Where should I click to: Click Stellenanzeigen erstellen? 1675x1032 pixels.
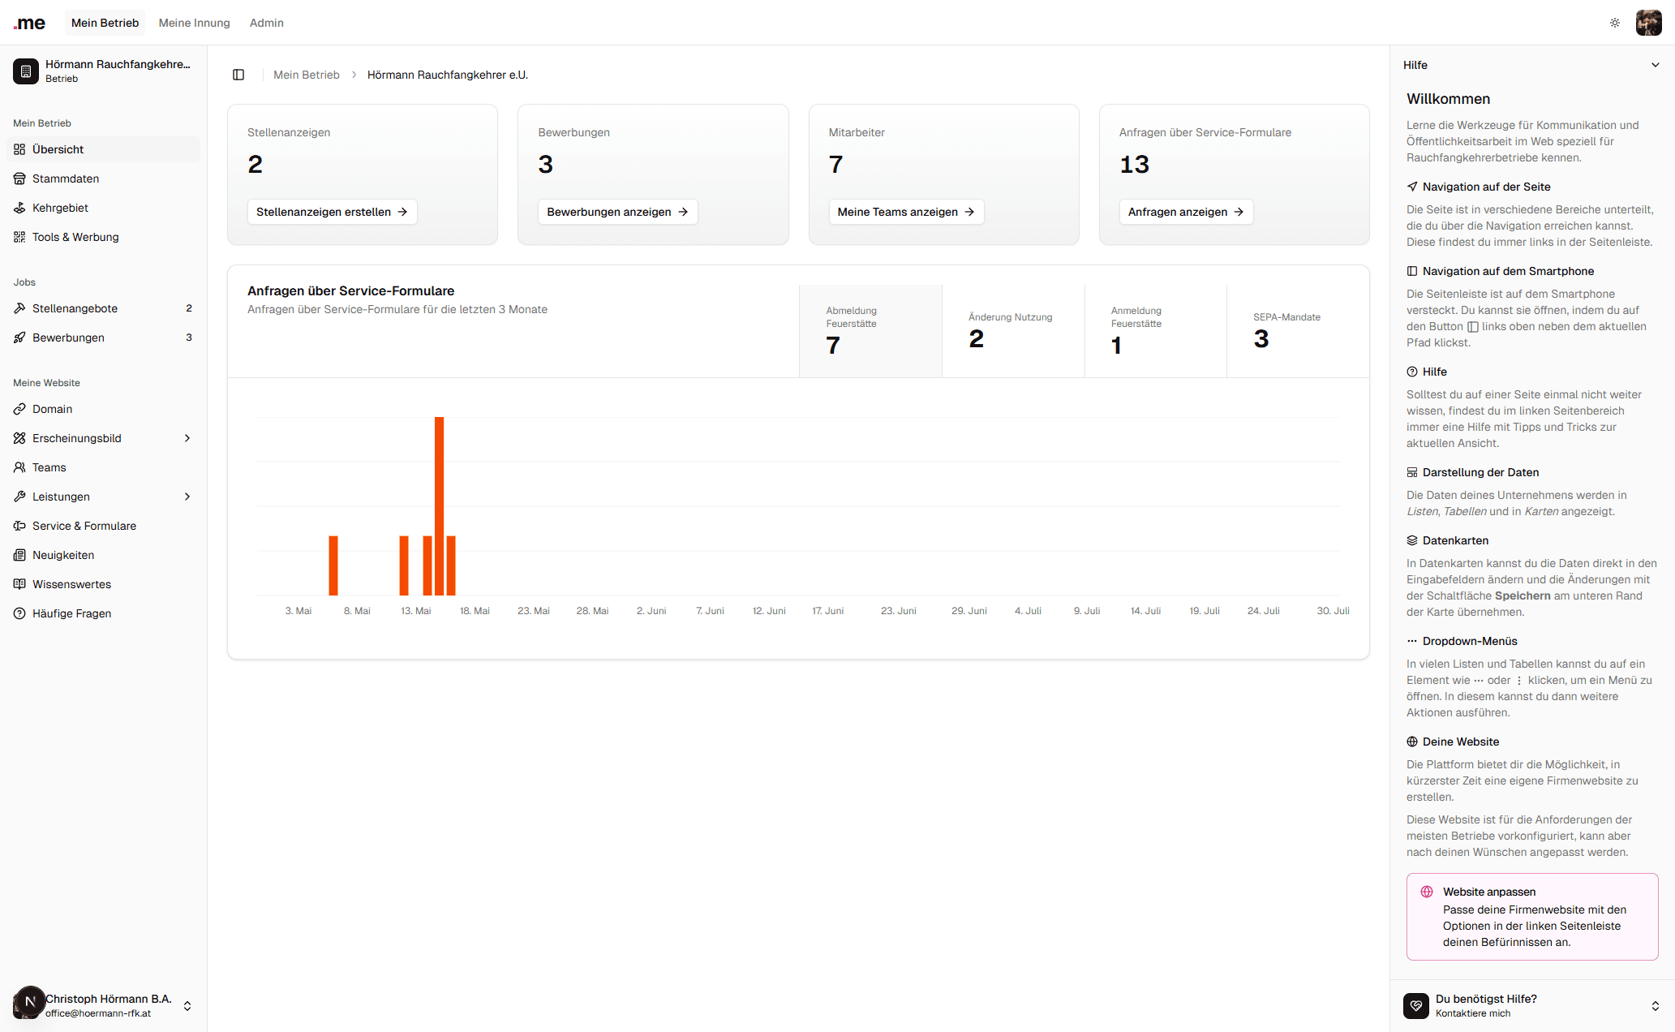(x=332, y=212)
